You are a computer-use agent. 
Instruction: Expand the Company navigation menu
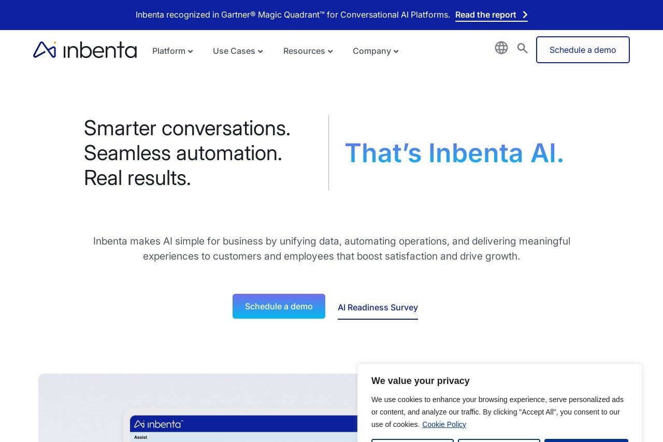(x=376, y=51)
